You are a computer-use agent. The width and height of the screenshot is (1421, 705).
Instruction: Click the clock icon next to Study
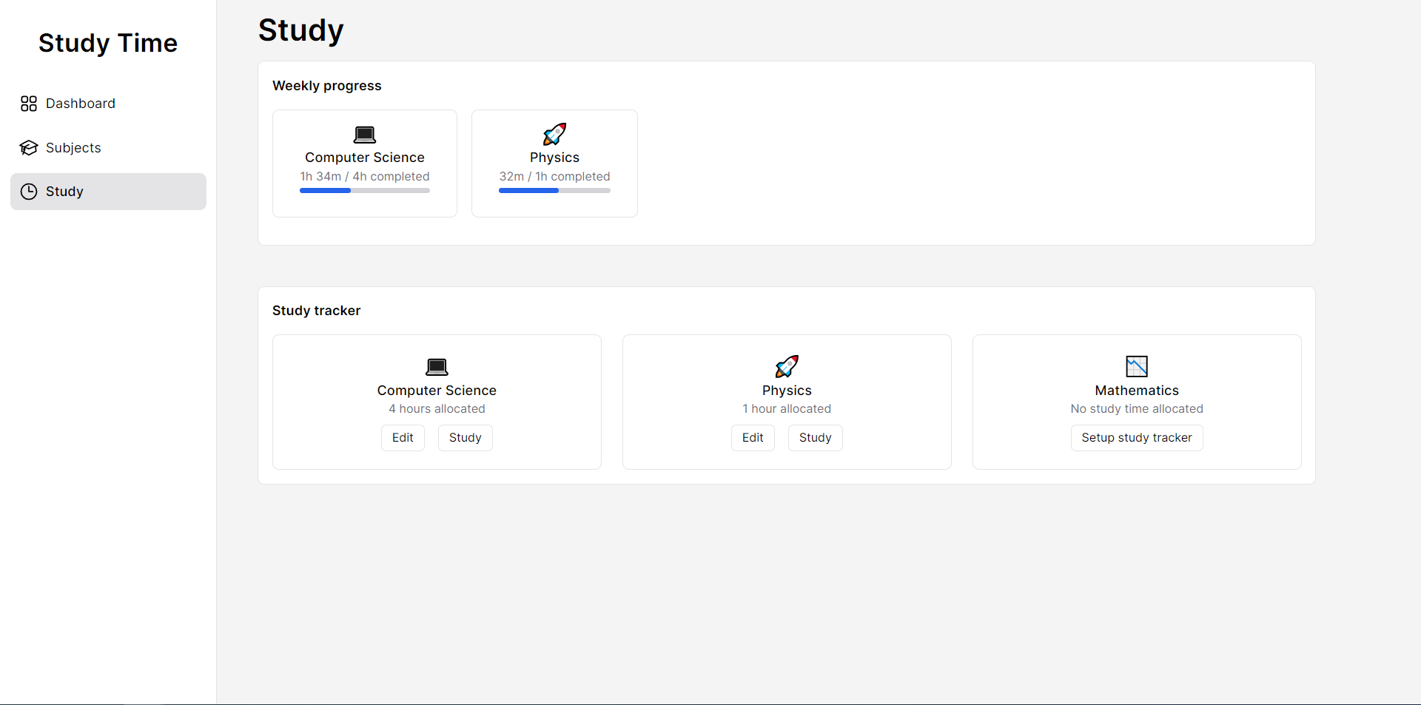coord(29,191)
